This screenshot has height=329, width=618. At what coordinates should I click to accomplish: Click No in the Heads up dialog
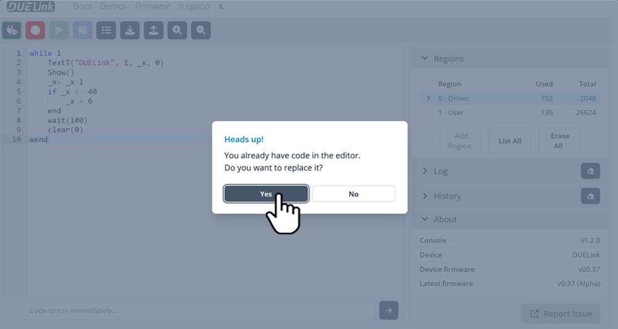pyautogui.click(x=353, y=194)
